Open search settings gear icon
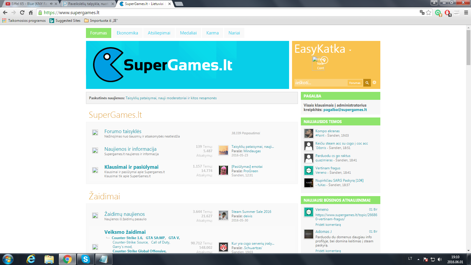This screenshot has width=471, height=265. pos(374,82)
